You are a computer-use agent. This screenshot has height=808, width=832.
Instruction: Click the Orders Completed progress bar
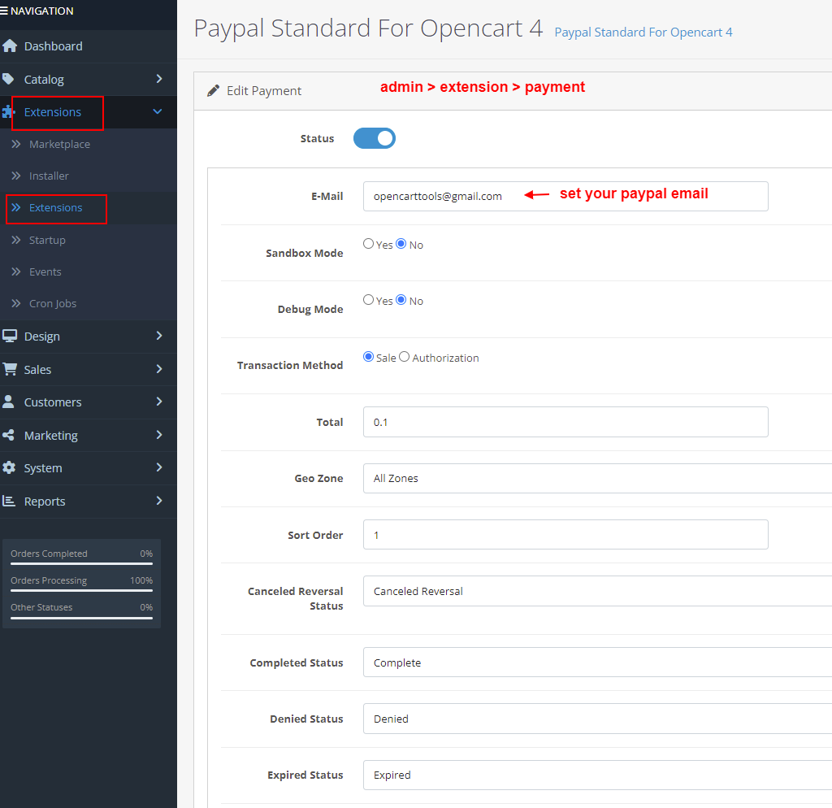(82, 563)
